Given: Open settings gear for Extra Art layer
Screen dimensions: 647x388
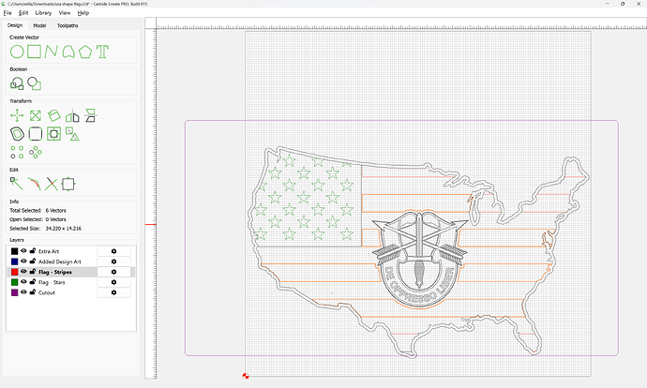Looking at the screenshot, I should [113, 251].
